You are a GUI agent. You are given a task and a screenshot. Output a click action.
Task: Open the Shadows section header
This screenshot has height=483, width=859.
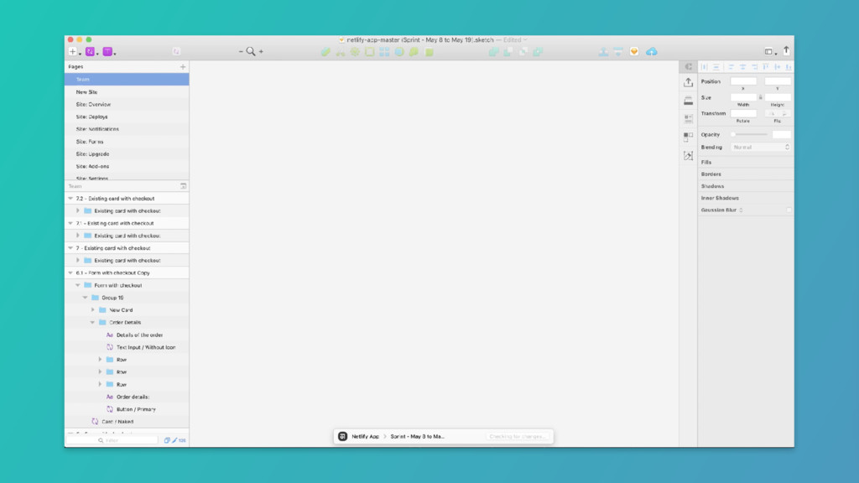712,186
